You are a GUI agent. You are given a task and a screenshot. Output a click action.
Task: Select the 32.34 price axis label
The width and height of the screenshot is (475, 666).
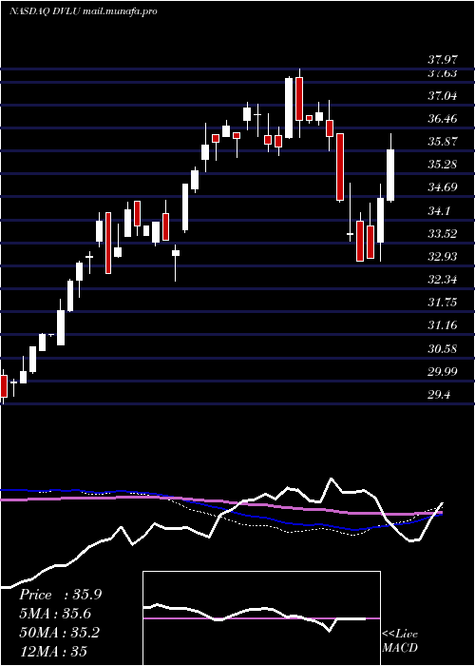(442, 280)
